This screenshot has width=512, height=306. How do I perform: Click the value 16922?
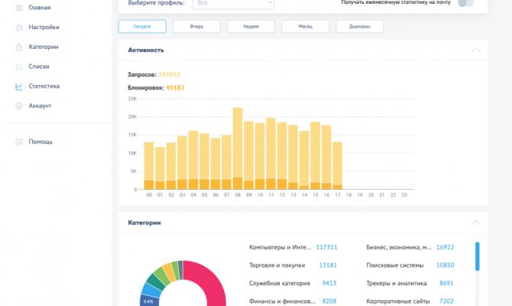click(445, 247)
